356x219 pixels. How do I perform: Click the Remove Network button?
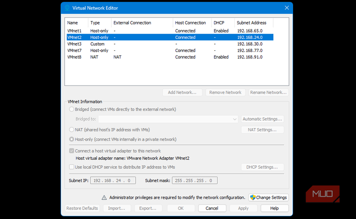click(225, 92)
